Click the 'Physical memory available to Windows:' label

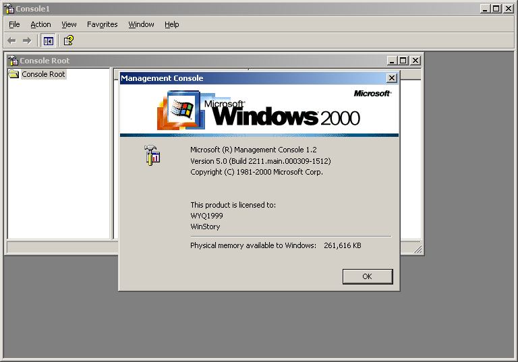[253, 246]
